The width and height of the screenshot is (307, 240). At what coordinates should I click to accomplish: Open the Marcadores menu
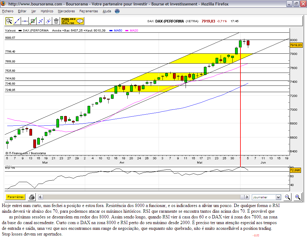tap(66, 11)
